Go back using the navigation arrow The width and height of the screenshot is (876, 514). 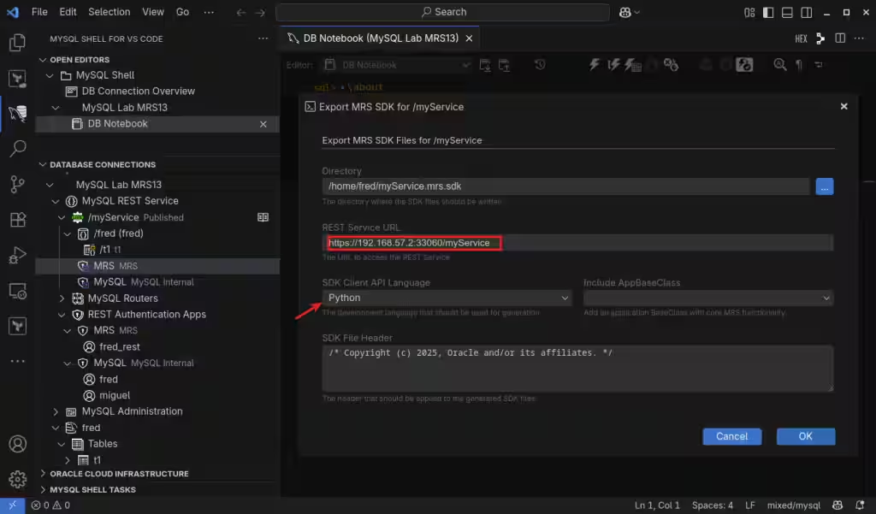240,12
